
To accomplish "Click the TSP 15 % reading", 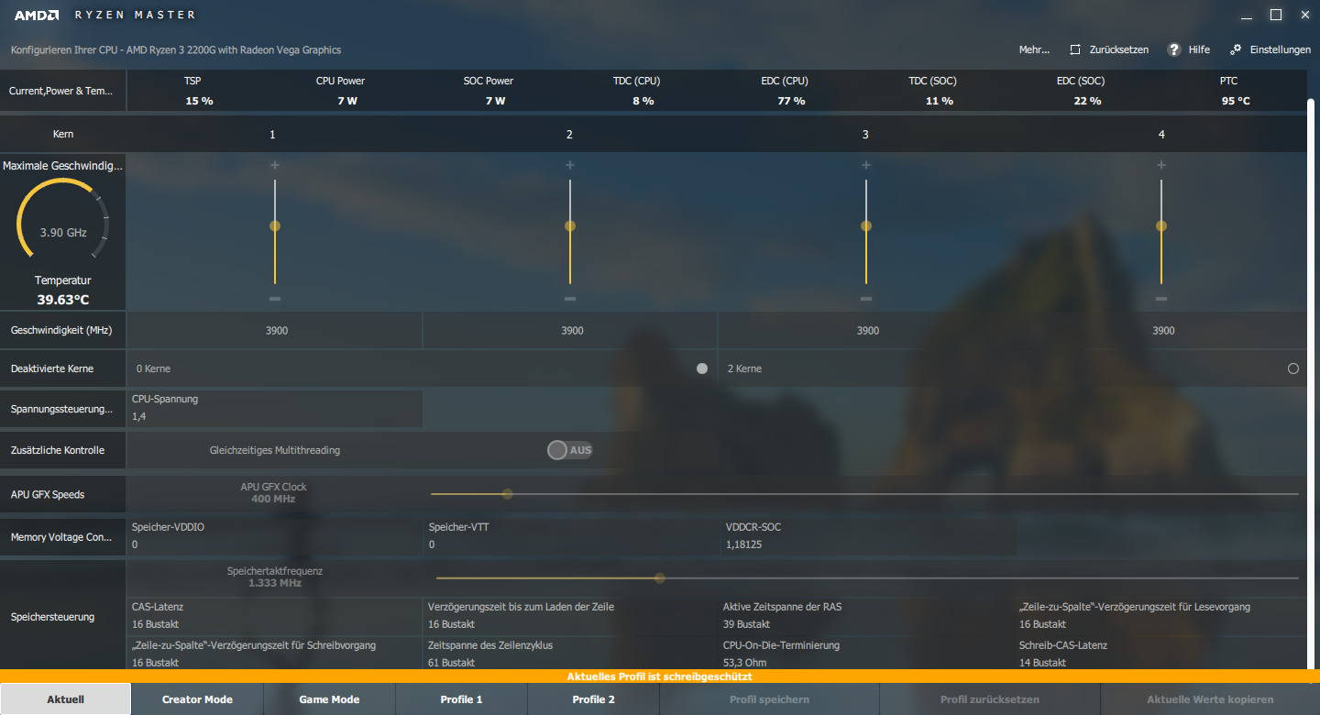I will point(199,91).
